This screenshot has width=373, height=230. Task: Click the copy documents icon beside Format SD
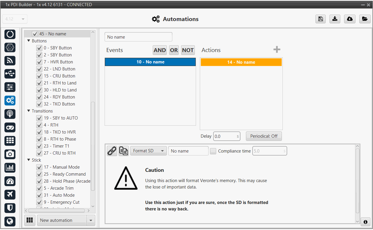(x=124, y=151)
